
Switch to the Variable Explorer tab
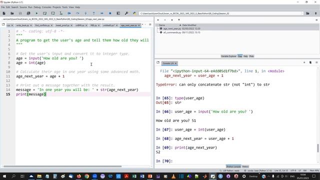(228, 56)
